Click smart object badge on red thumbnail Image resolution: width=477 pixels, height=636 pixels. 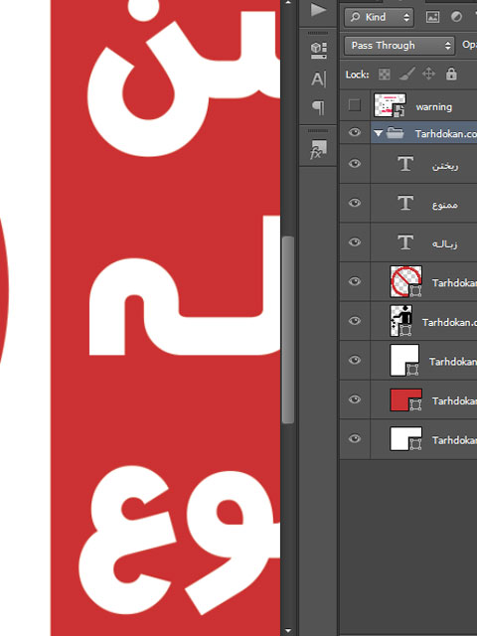[415, 404]
